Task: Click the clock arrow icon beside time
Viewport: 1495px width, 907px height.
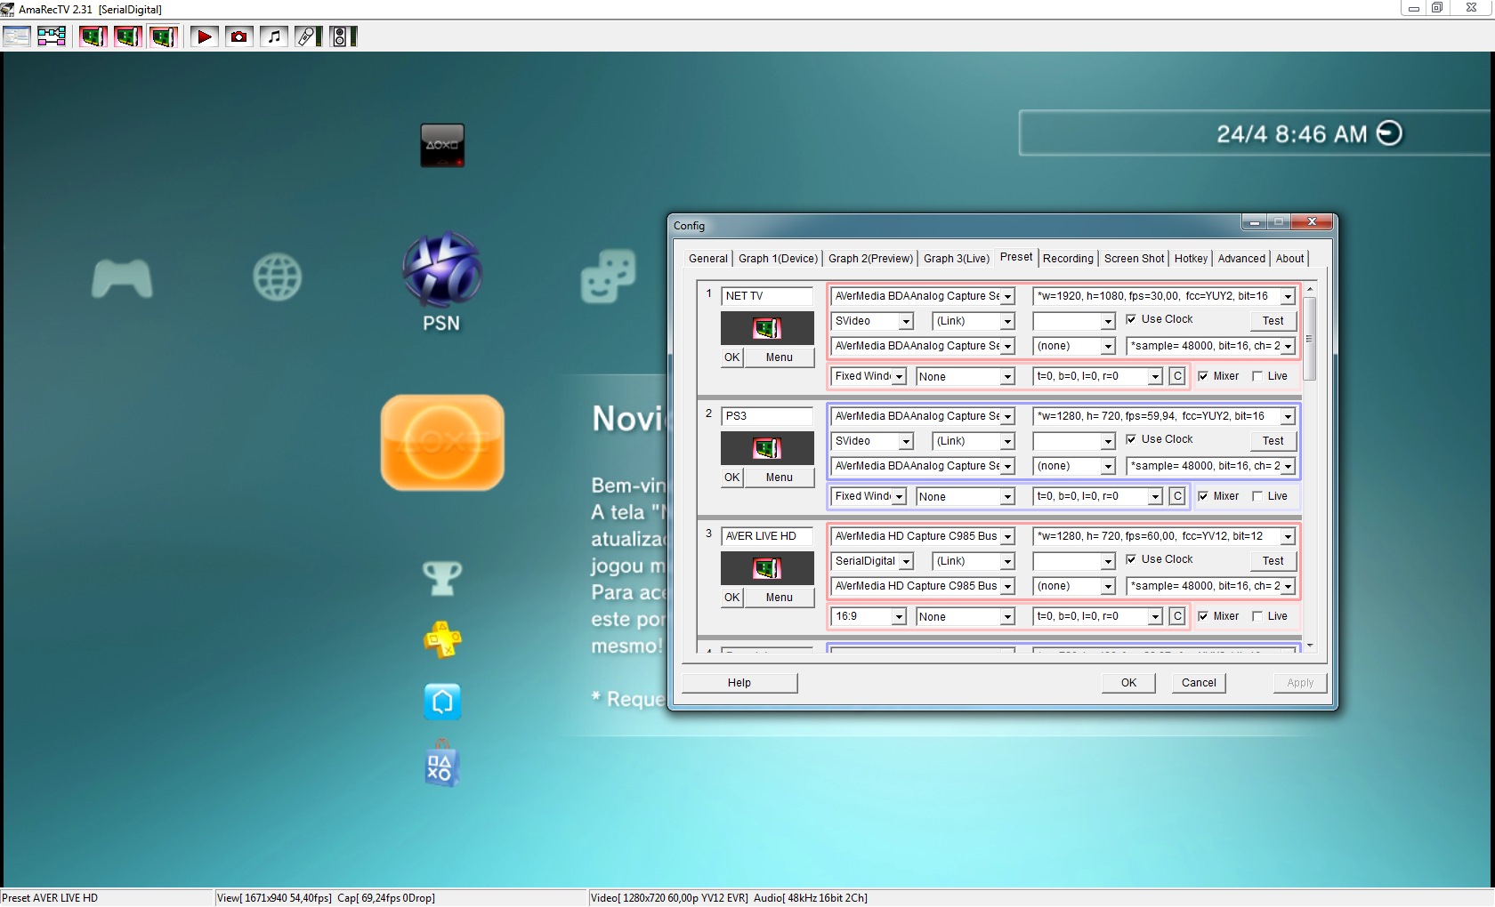Action: coord(1389,133)
